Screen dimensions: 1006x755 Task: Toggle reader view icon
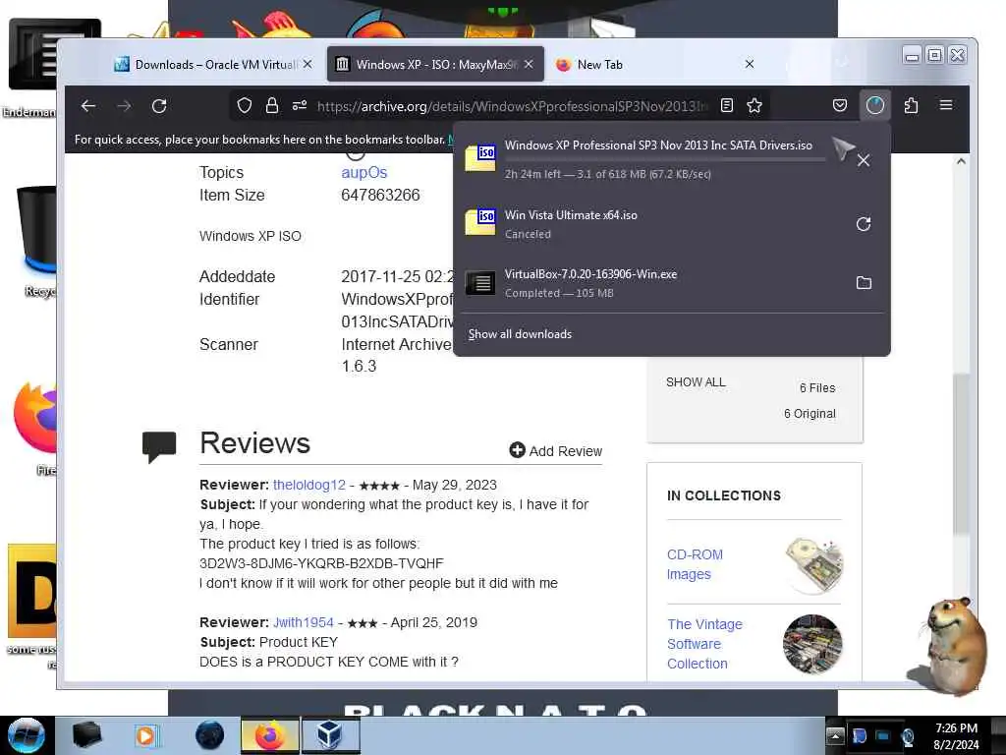tap(727, 105)
